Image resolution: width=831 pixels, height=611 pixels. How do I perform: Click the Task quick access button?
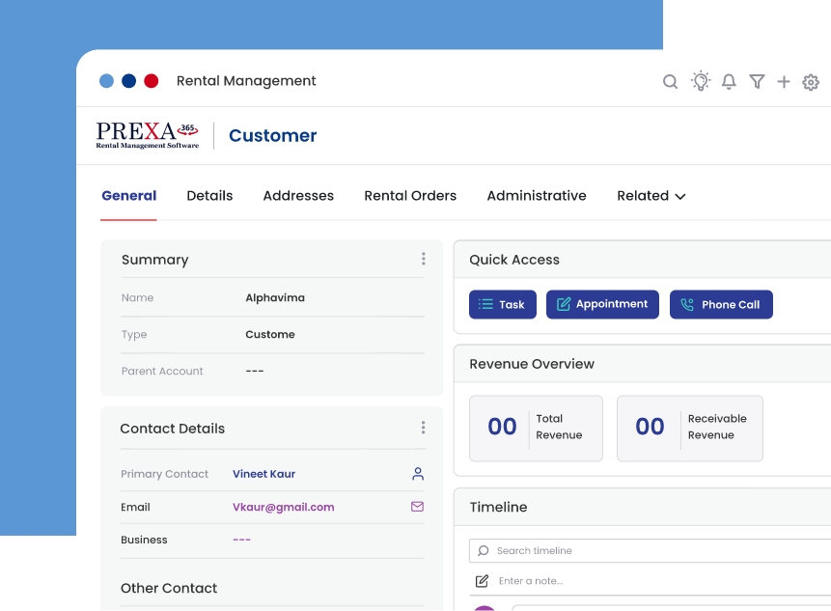click(x=502, y=305)
